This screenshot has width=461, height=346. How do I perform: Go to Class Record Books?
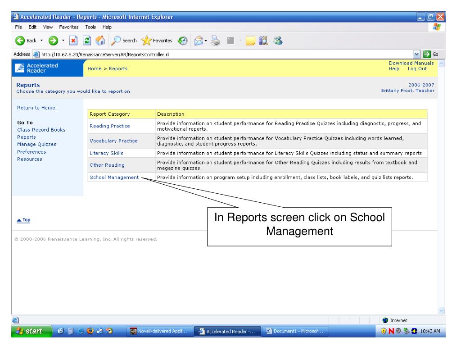(41, 130)
